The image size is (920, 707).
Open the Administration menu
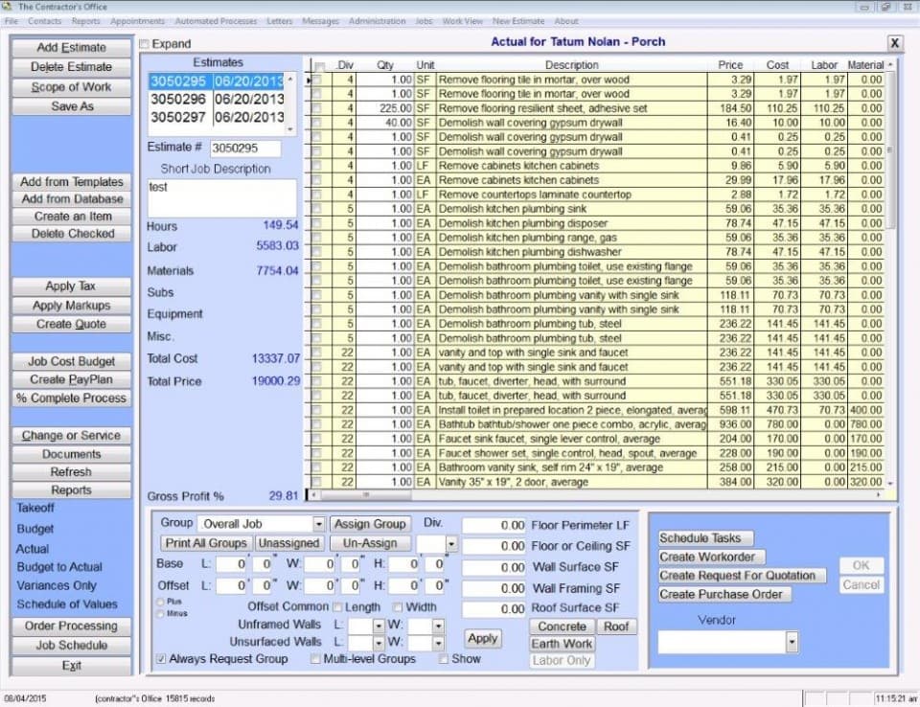click(x=377, y=21)
